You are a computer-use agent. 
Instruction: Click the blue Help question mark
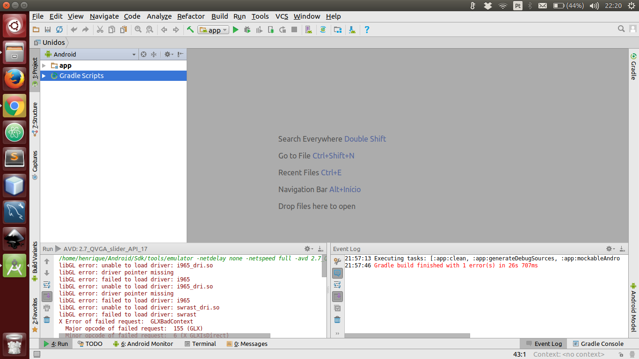(367, 29)
